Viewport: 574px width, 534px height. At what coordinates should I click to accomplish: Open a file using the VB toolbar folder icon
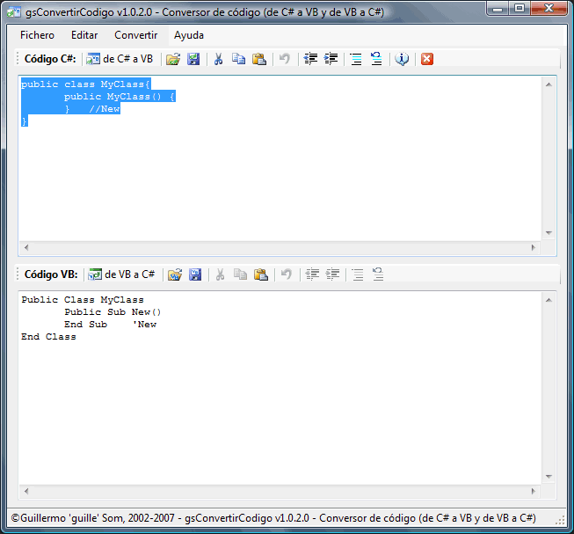pos(175,274)
